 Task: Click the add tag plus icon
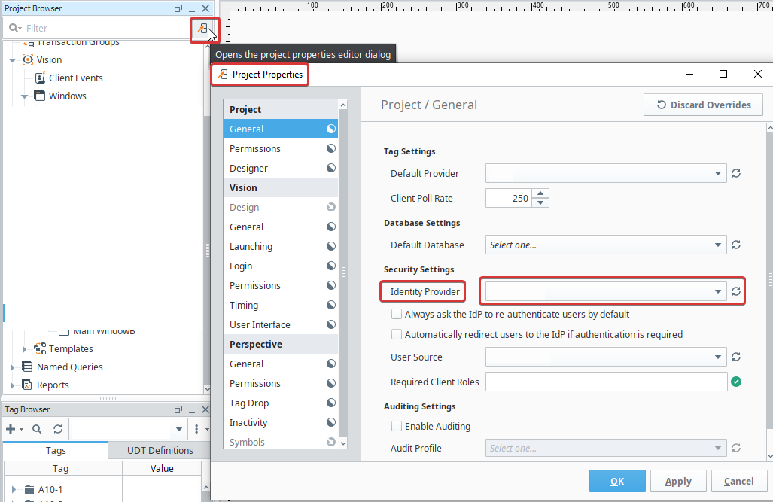[11, 429]
